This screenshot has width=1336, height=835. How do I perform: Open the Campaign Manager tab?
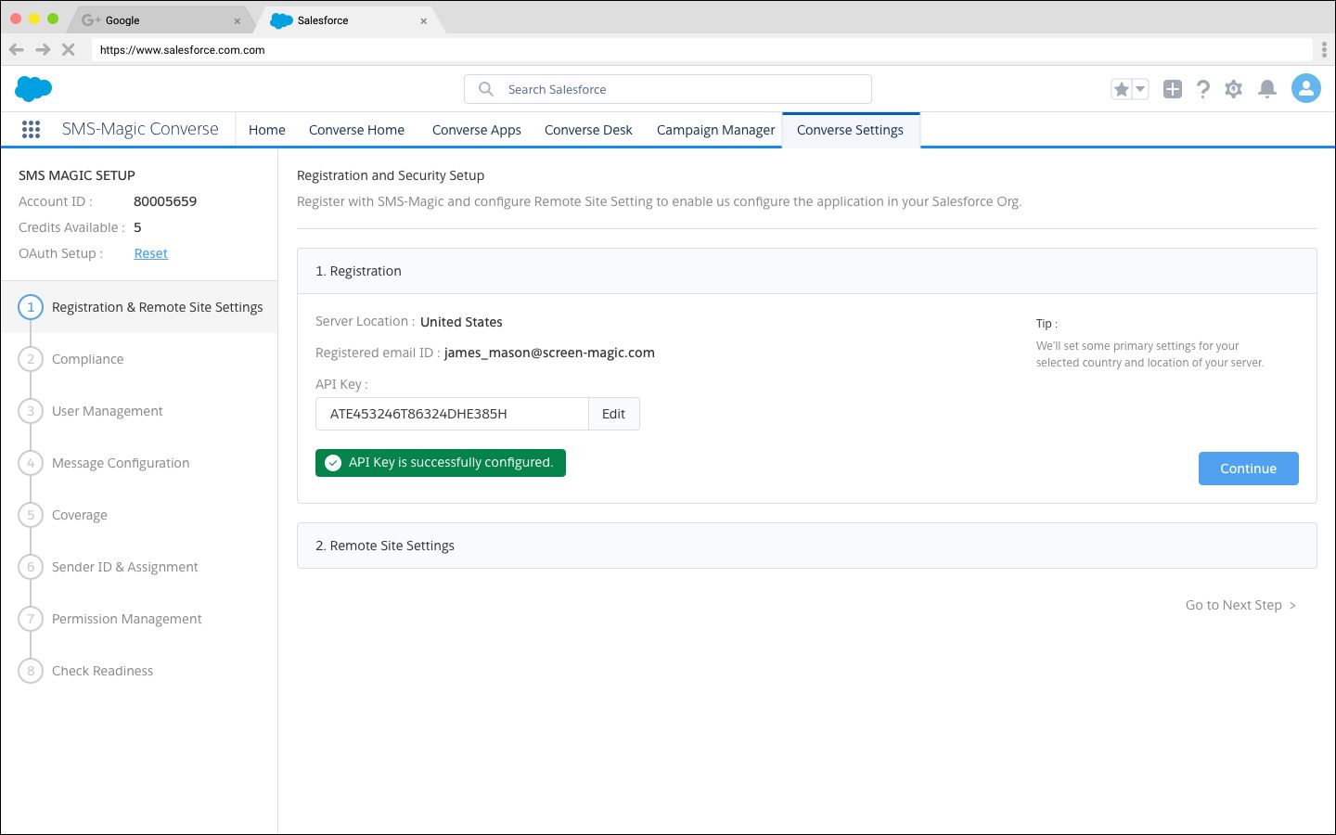[x=715, y=130]
